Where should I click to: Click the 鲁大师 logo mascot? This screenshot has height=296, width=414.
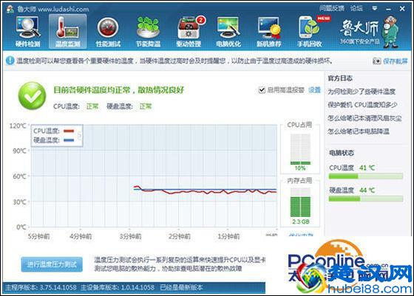(x=391, y=32)
